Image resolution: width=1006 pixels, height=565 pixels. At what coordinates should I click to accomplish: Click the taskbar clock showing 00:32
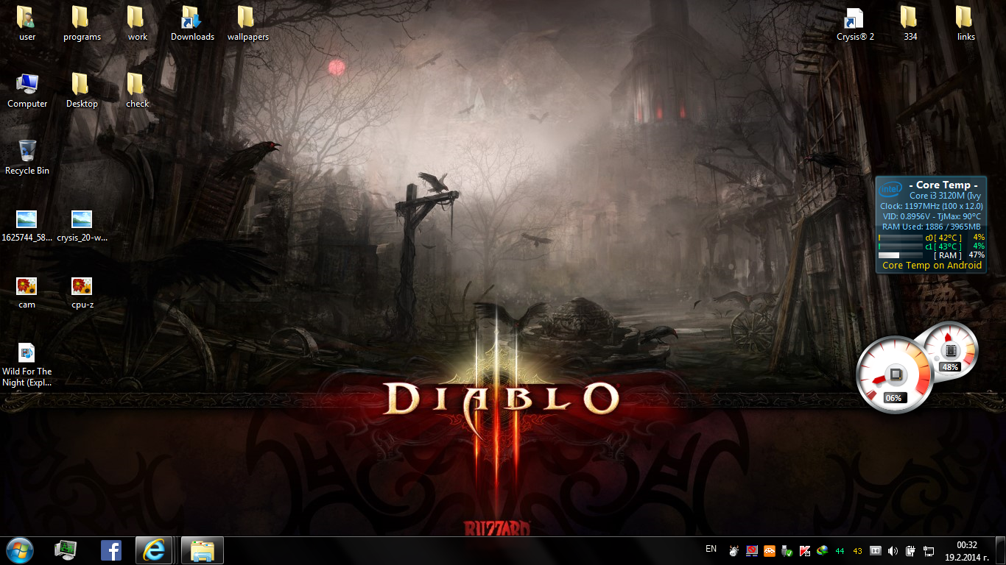tap(967, 550)
